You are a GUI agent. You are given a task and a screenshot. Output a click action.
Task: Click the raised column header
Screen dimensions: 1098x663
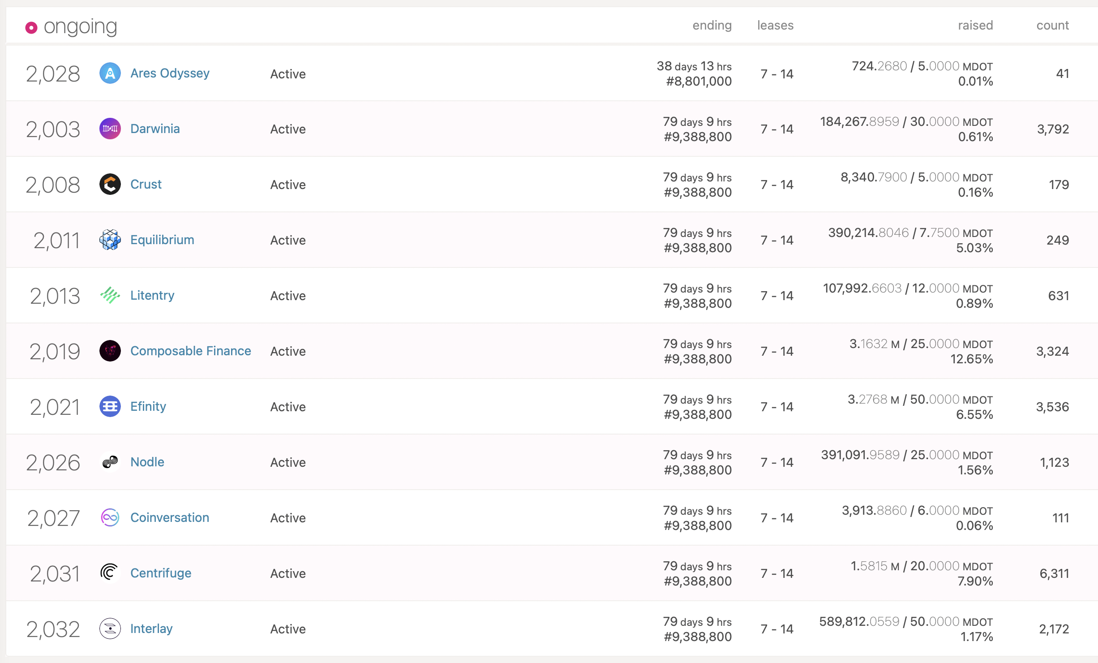975,26
